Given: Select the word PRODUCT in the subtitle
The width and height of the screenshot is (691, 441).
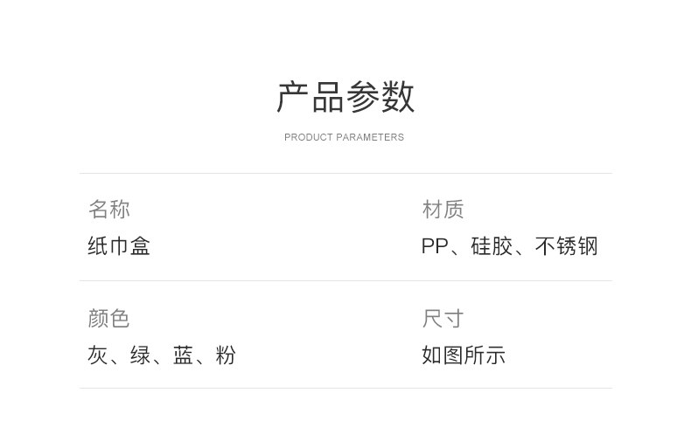Looking at the screenshot, I should [308, 137].
